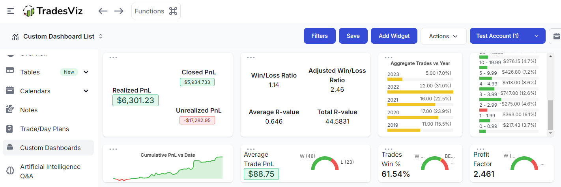This screenshot has height=187, width=561.
Task: Select Custom Dashboards in the sidebar
Action: coord(48,148)
